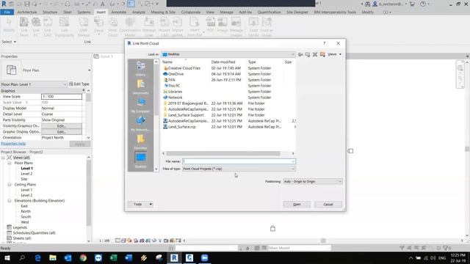Click the Open button in dialog

[x=297, y=205]
